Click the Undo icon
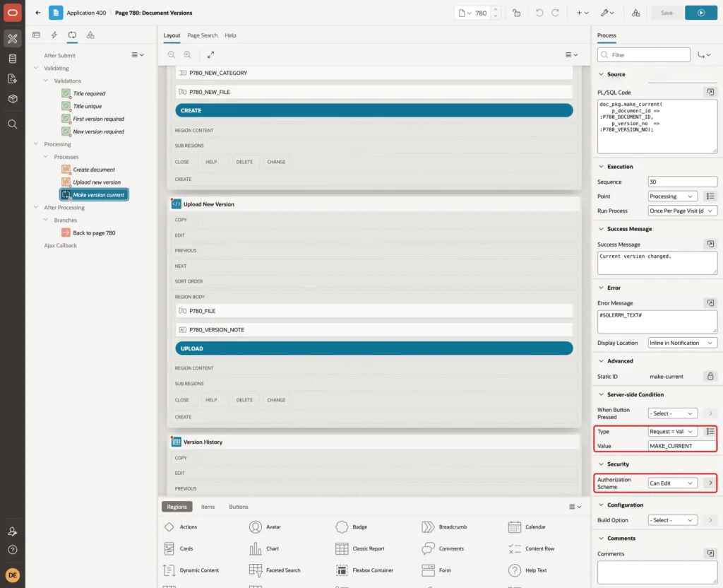 click(539, 13)
